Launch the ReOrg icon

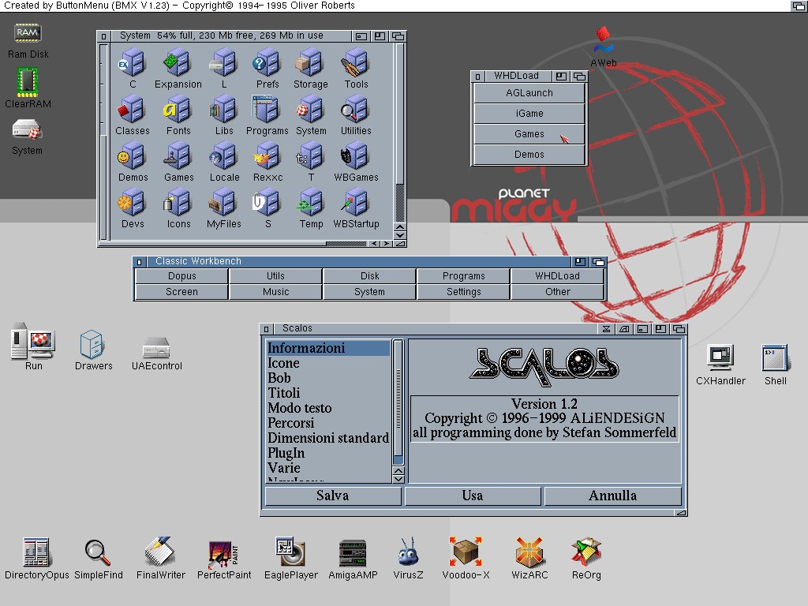click(x=586, y=552)
